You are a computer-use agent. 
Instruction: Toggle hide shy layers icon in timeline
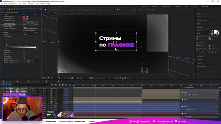60,85
